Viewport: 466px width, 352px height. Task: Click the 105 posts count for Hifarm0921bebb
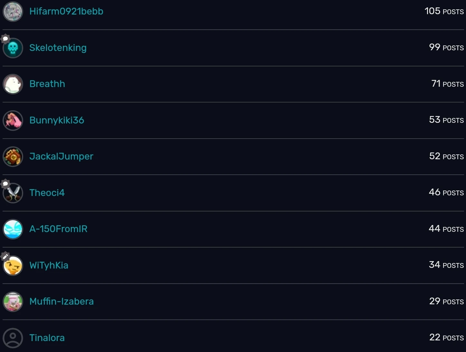(x=444, y=11)
